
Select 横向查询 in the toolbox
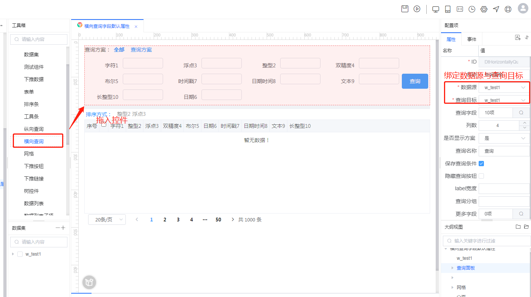34,141
